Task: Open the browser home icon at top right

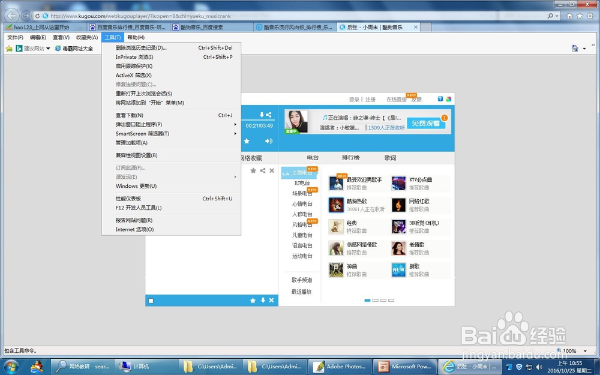Action: click(x=570, y=16)
